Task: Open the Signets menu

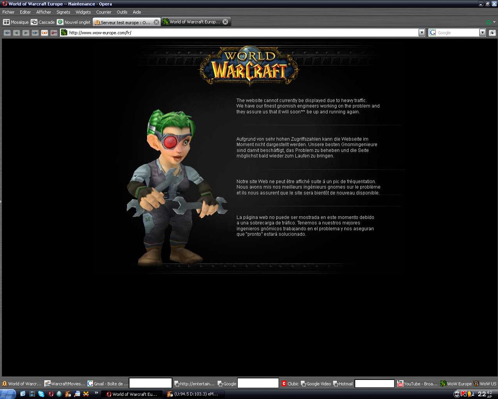Action: (63, 12)
